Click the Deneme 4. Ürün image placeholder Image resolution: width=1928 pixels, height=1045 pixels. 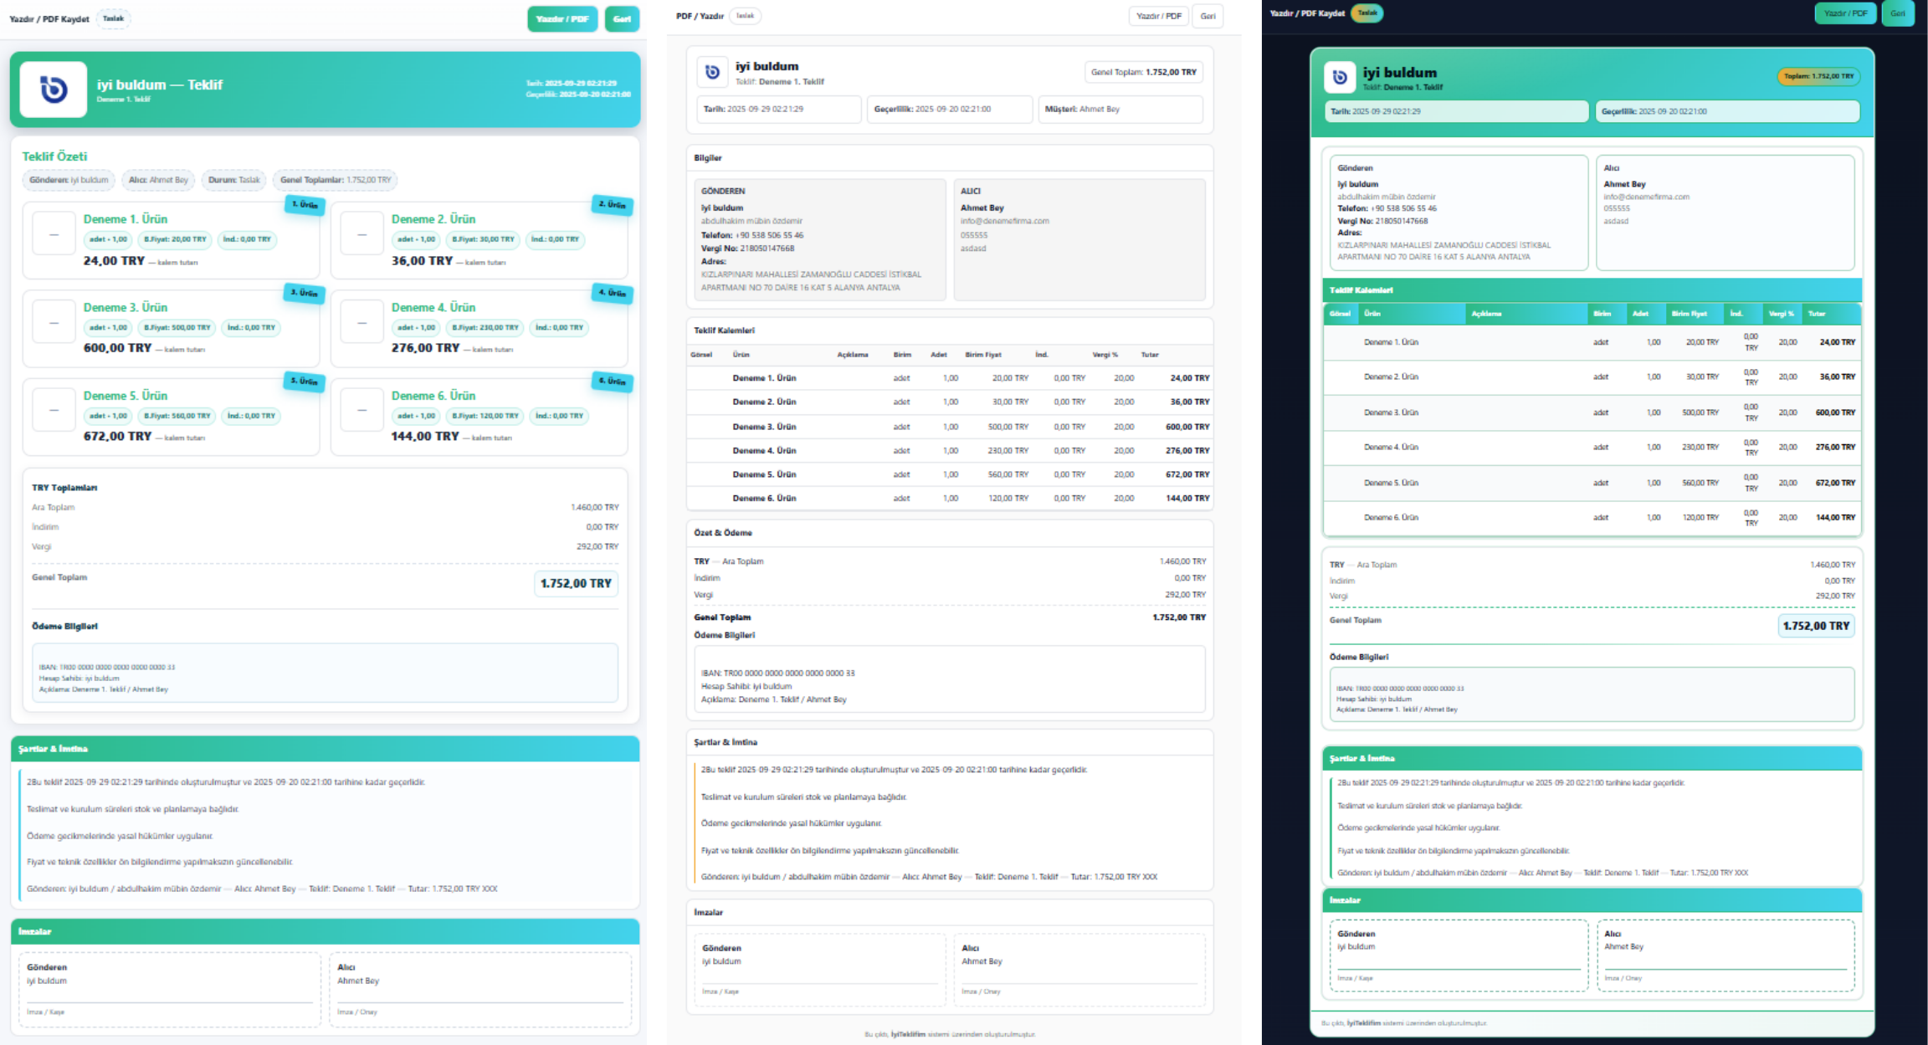(361, 323)
